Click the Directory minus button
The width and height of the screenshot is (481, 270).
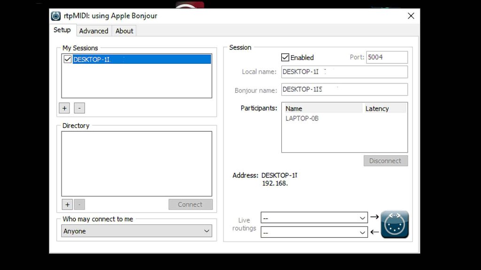79,204
